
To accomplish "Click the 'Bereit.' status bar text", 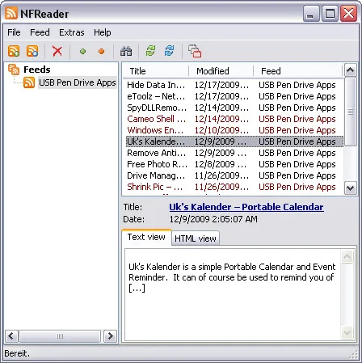I will 17,353.
